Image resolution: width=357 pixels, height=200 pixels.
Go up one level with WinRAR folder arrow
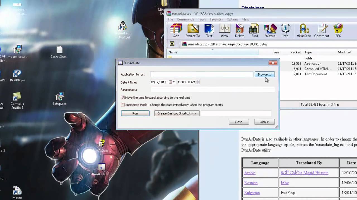click(172, 44)
